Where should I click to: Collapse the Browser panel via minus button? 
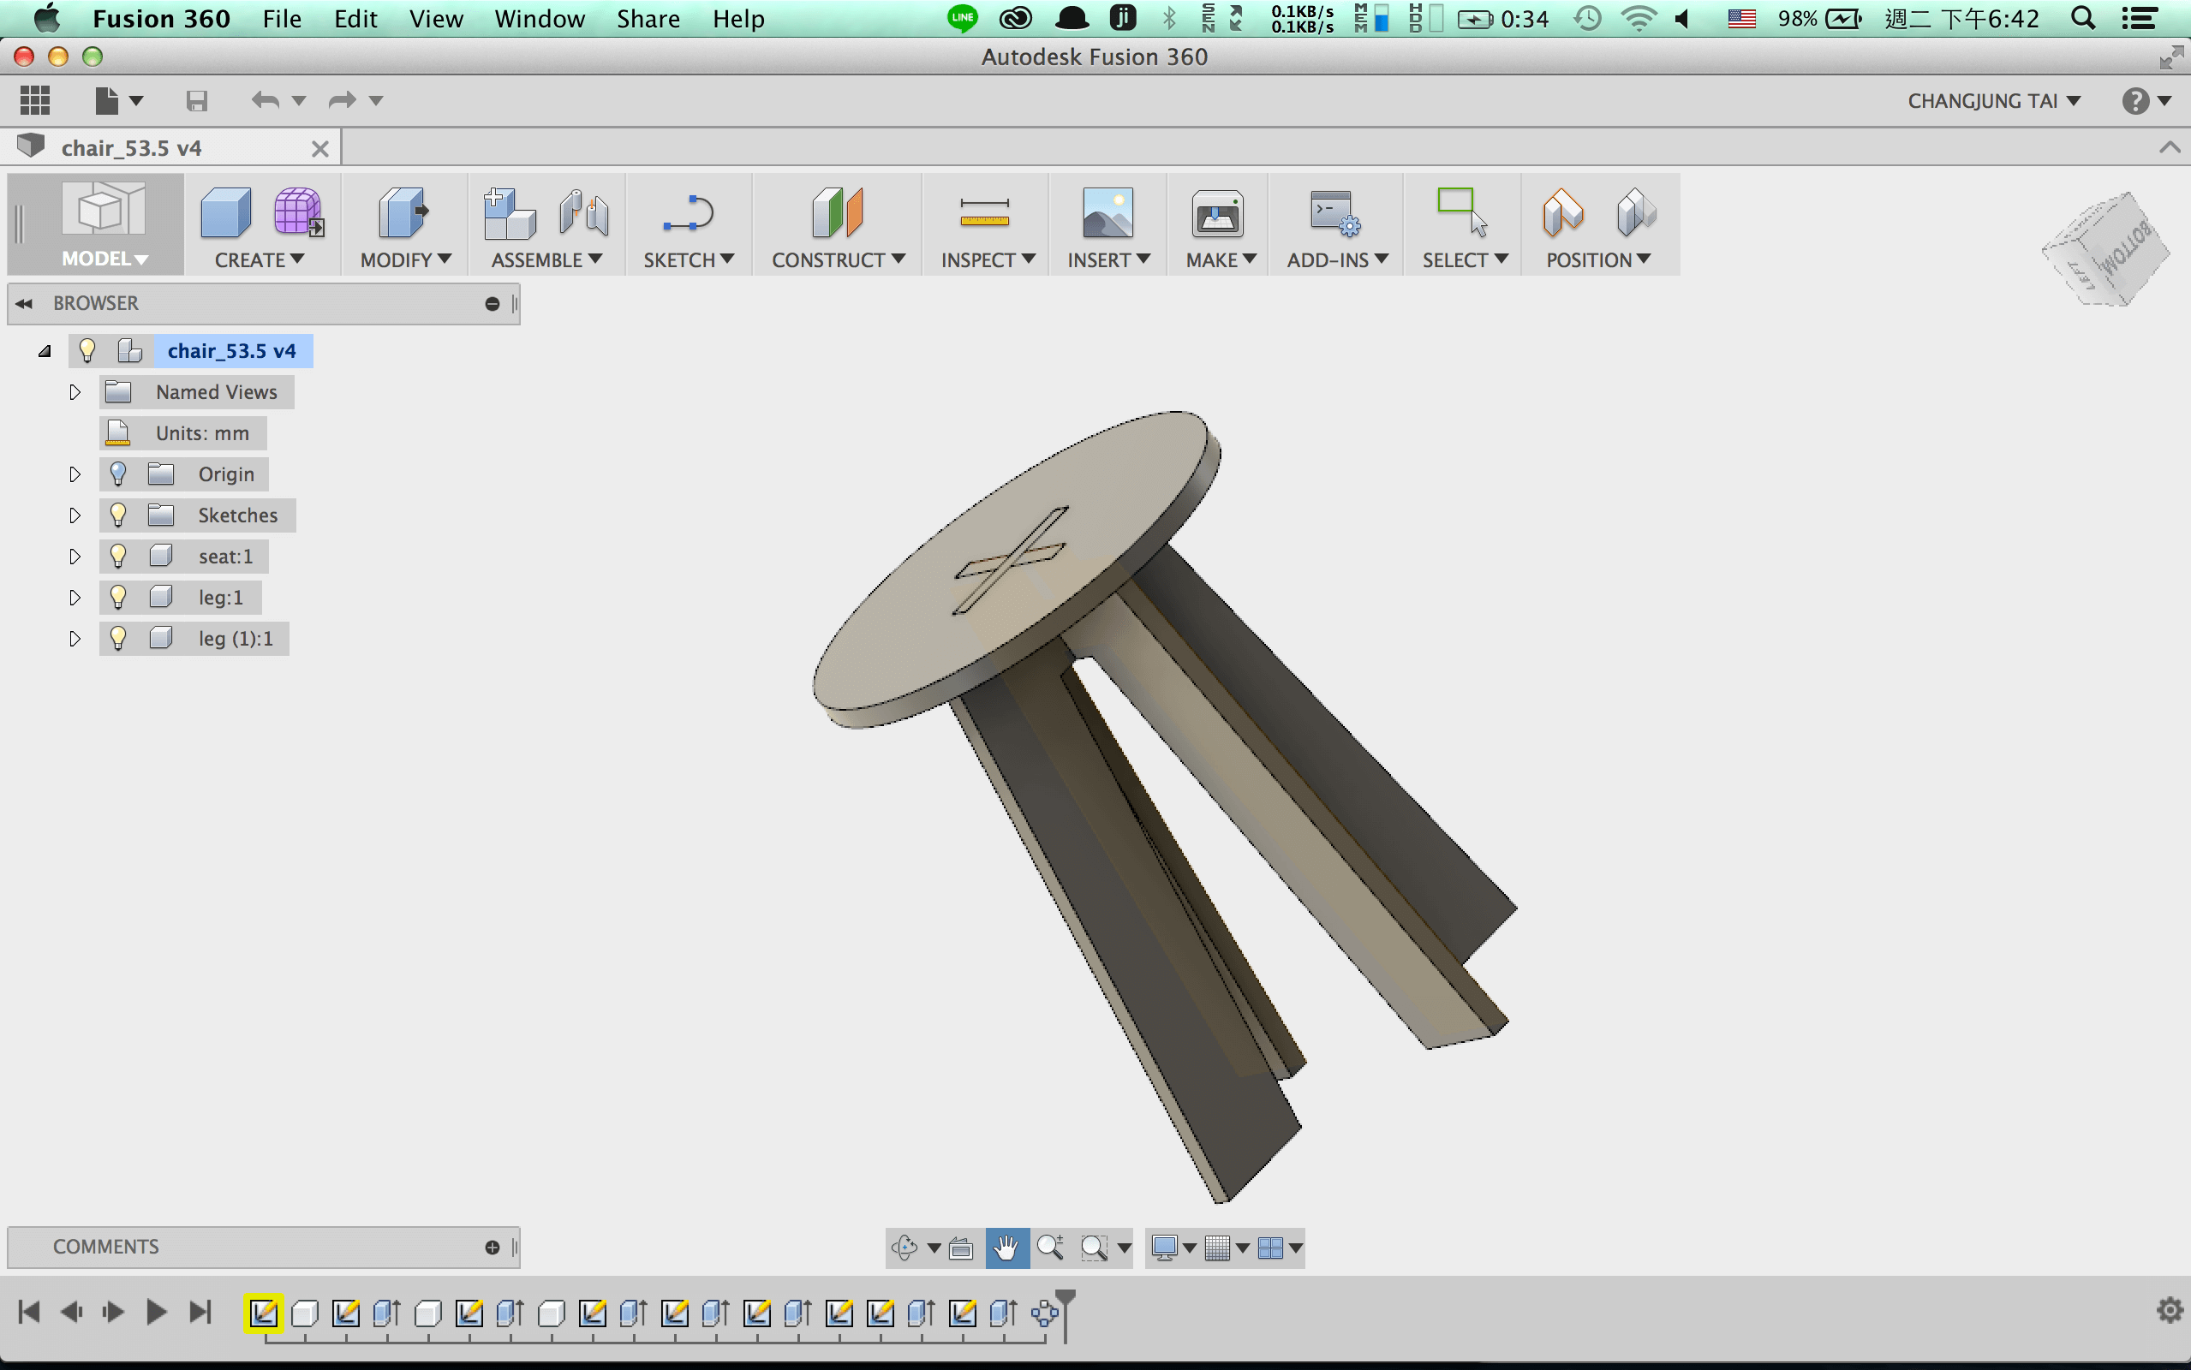(492, 303)
